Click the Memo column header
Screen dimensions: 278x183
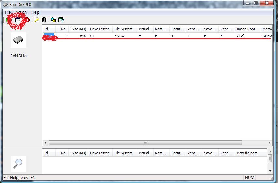coord(267,29)
